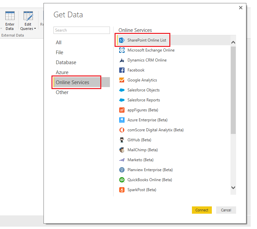The width and height of the screenshot is (257, 229).
Task: Open Edit Queries from the ribbon
Action: (x=28, y=21)
